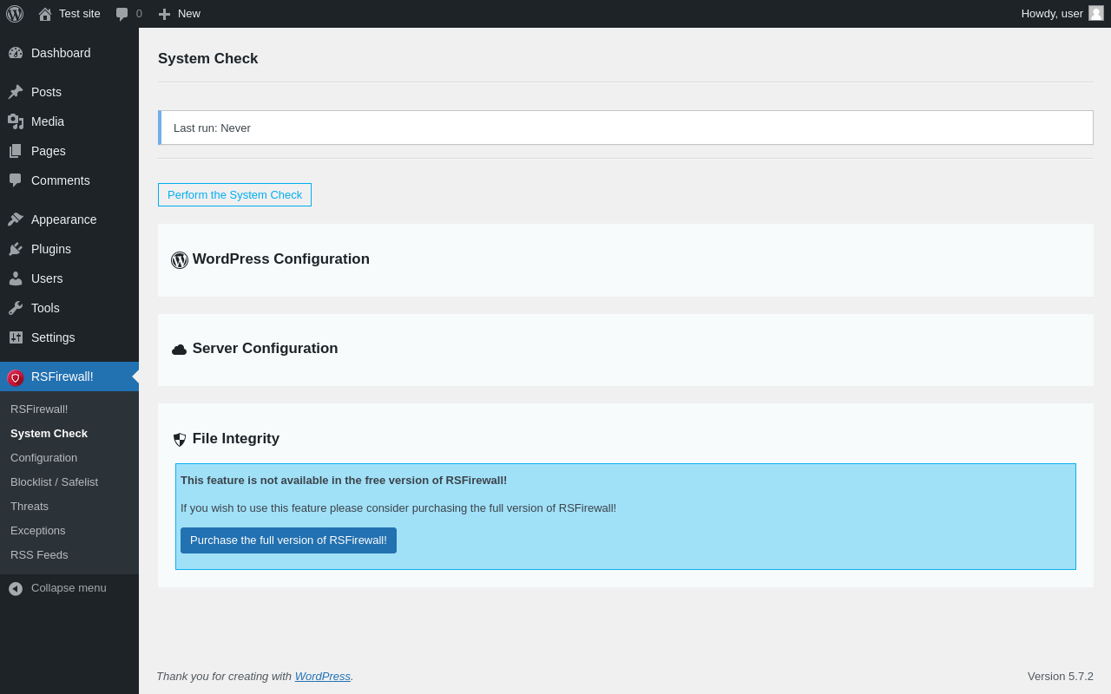The height and width of the screenshot is (694, 1111).
Task: Open the user avatar in admin bar
Action: 1096,13
